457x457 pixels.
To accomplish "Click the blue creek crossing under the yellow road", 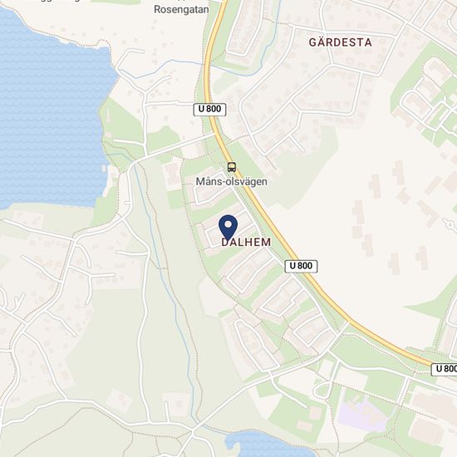I will 205,64.
